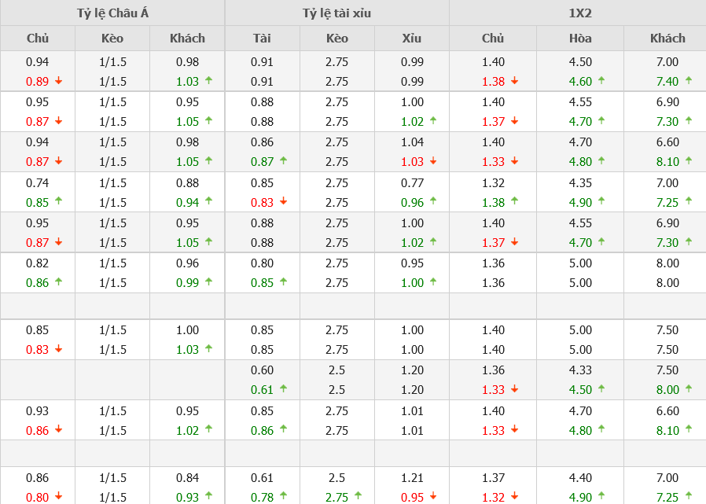Select the Tỷ lệ tài xỉu header
This screenshot has height=504, width=706.
coord(336,13)
